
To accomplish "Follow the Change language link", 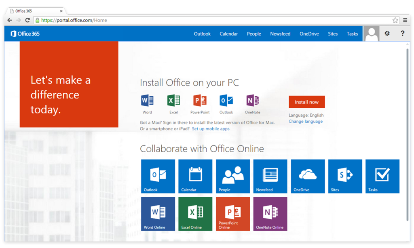I will point(306,121).
